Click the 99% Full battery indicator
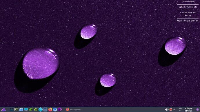 coord(180,110)
